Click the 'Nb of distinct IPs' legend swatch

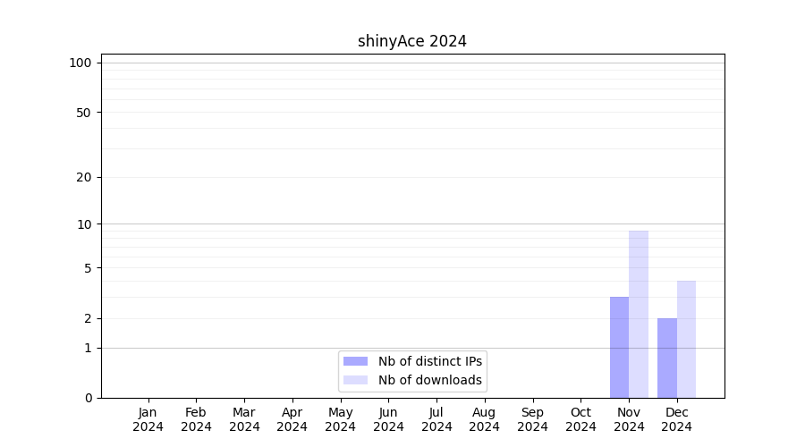356,361
